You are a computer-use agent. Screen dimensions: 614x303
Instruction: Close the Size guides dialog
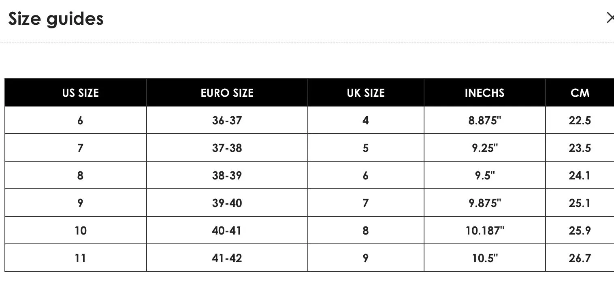pyautogui.click(x=610, y=18)
